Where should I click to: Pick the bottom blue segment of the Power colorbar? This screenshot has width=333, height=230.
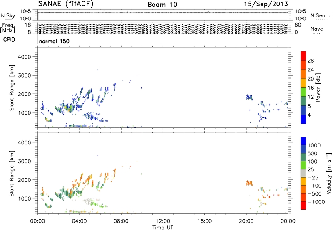point(303,119)
